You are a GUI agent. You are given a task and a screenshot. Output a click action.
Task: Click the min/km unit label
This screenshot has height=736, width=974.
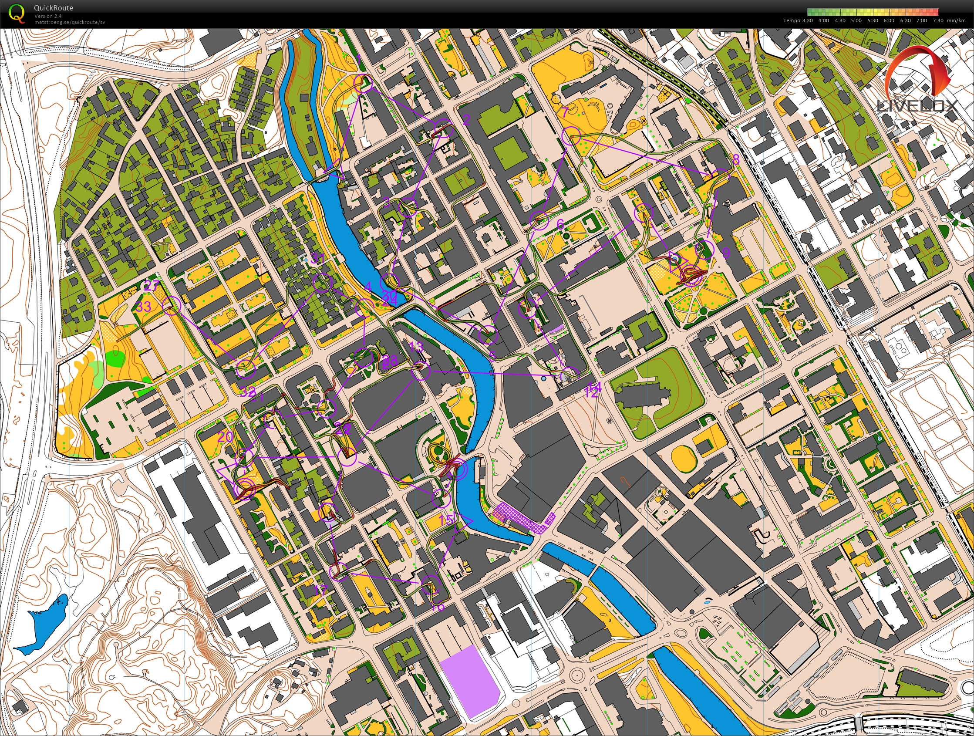pos(957,21)
